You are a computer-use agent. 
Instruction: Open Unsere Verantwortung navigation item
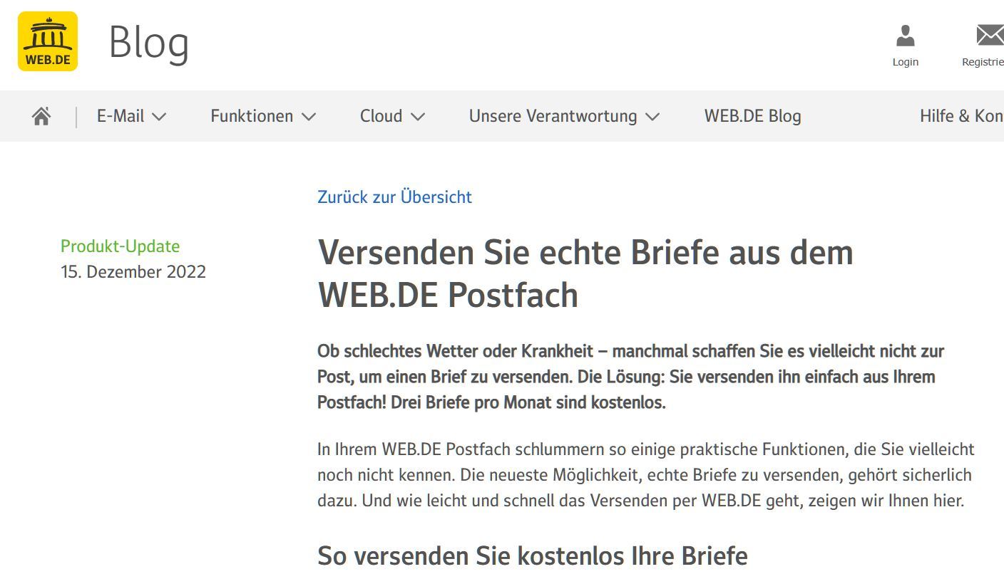coord(553,116)
